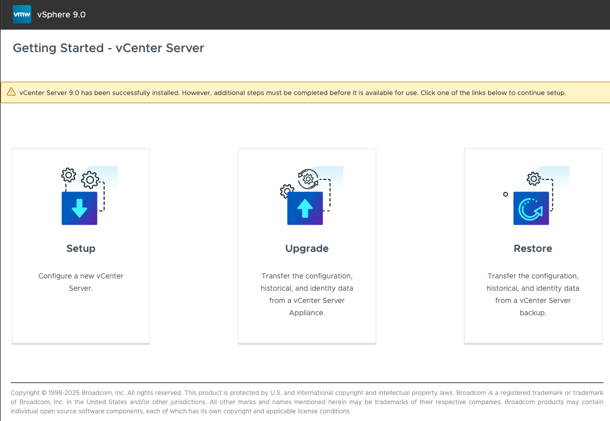Image resolution: width=610 pixels, height=421 pixels.
Task: Click the Upgrade up-arrow icon
Action: coord(305,208)
